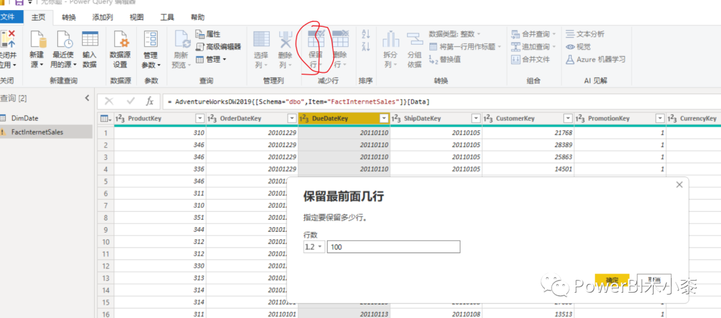The height and width of the screenshot is (318, 721).
Task: Switch to the Home (主页) tab
Action: [39, 17]
